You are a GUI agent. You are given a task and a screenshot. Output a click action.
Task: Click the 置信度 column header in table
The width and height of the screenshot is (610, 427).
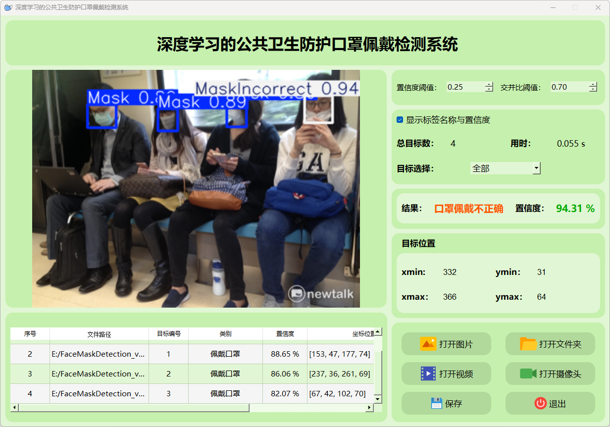point(285,334)
